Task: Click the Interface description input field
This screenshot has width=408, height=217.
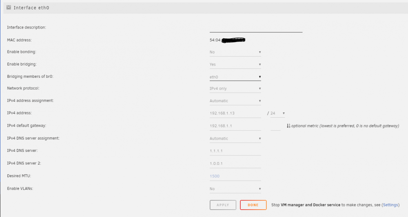Action: (x=256, y=28)
